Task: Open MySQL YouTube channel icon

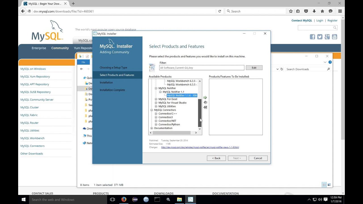Action: 335,37
